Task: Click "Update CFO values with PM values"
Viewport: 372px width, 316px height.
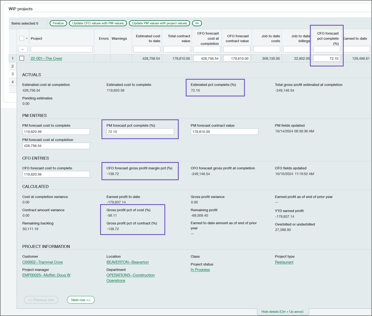Action: pos(98,23)
